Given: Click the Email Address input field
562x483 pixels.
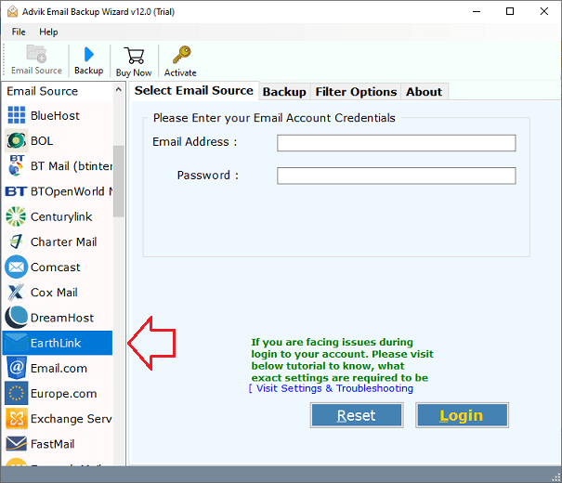Looking at the screenshot, I should coord(397,143).
